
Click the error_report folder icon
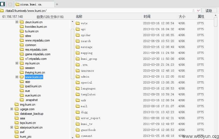tap(78, 118)
